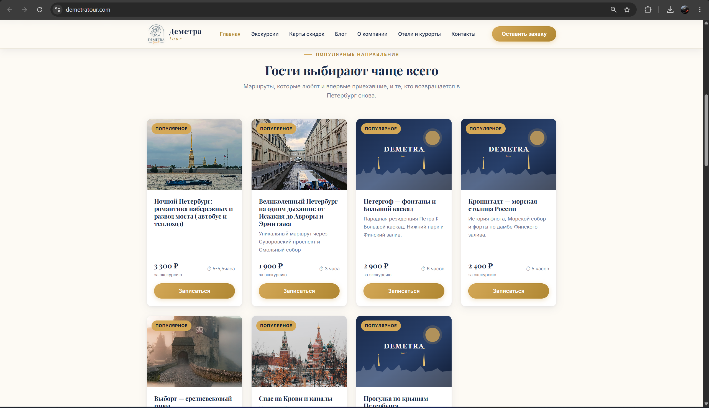Viewport: 709px width, 408px height.
Task: Click the 5-5,5часа duration with clock icon
Action: (x=221, y=269)
